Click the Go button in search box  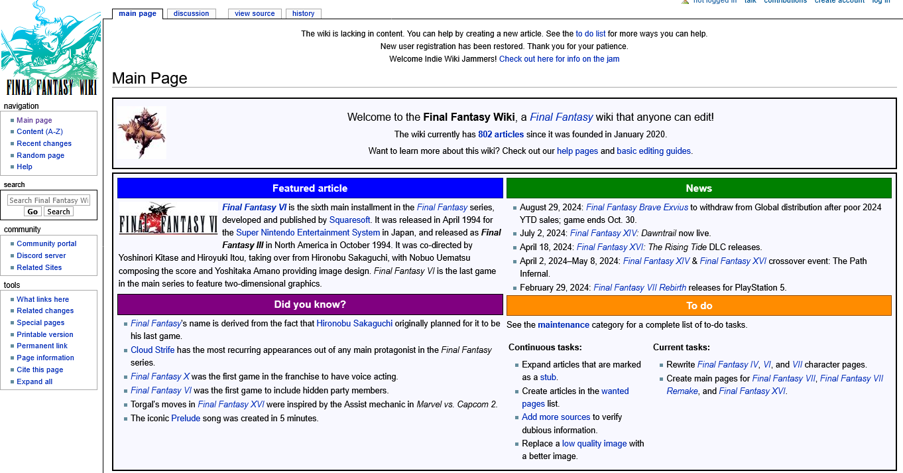pyautogui.click(x=32, y=212)
